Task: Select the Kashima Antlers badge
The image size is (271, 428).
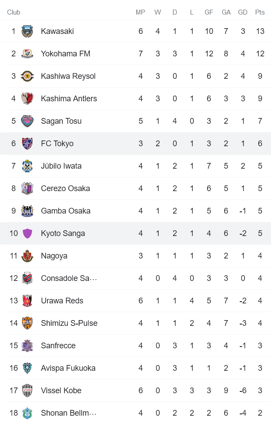Action: click(x=28, y=98)
